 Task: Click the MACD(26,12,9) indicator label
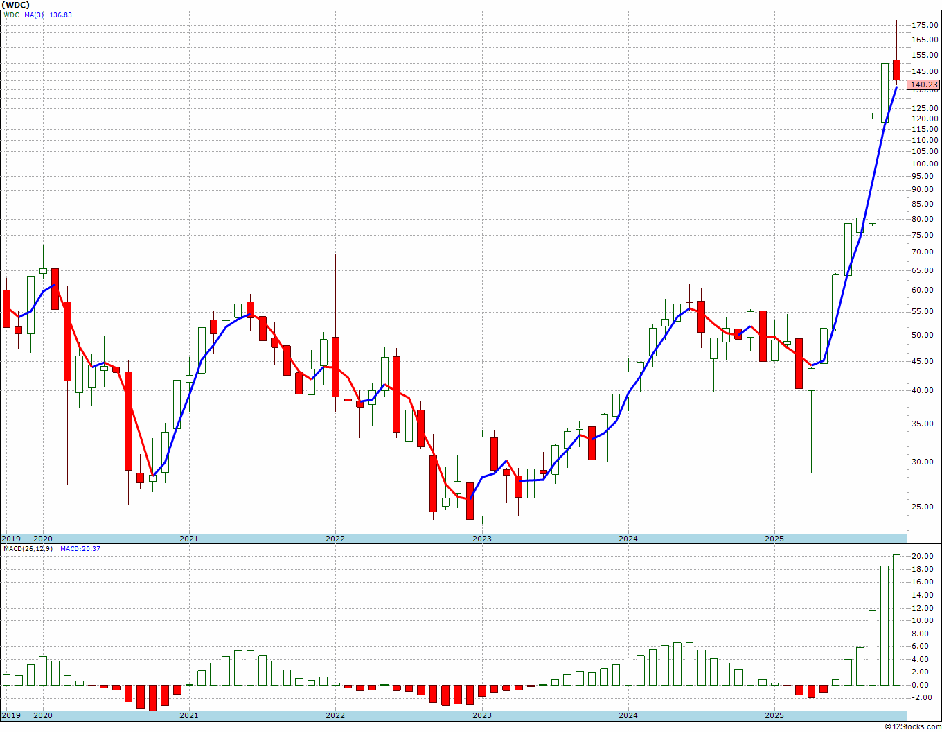tap(28, 548)
